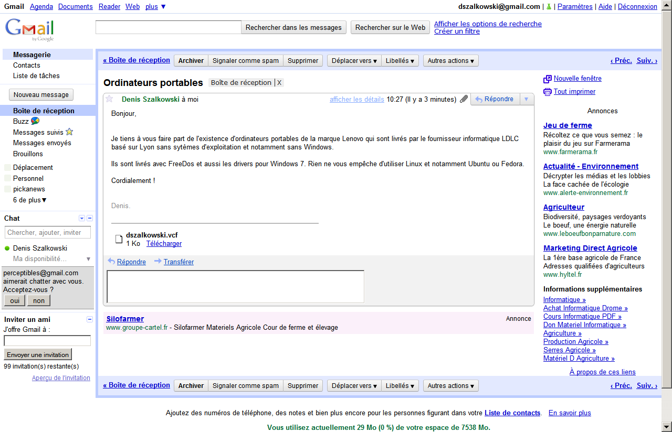Viewport: 672px width, 432px height.
Task: Open Agenda in top bar
Action: click(41, 7)
